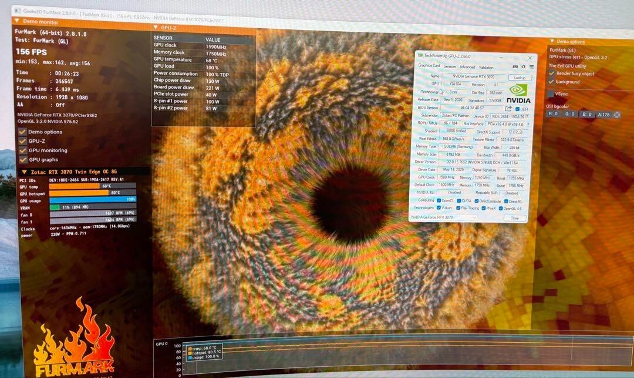
Task: Collapse the Zotac RTX 3070 Twin Edge section
Action: point(24,172)
